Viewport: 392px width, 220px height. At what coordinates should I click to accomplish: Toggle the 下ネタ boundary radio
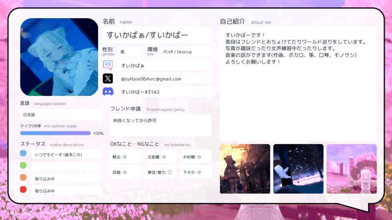coord(199,173)
